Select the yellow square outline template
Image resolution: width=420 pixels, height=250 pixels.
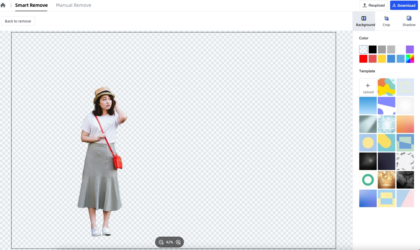click(x=405, y=87)
